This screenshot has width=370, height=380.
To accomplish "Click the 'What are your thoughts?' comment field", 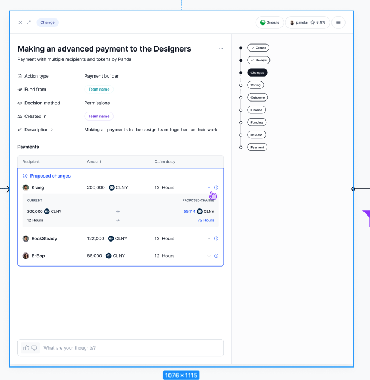I will 130,347.
